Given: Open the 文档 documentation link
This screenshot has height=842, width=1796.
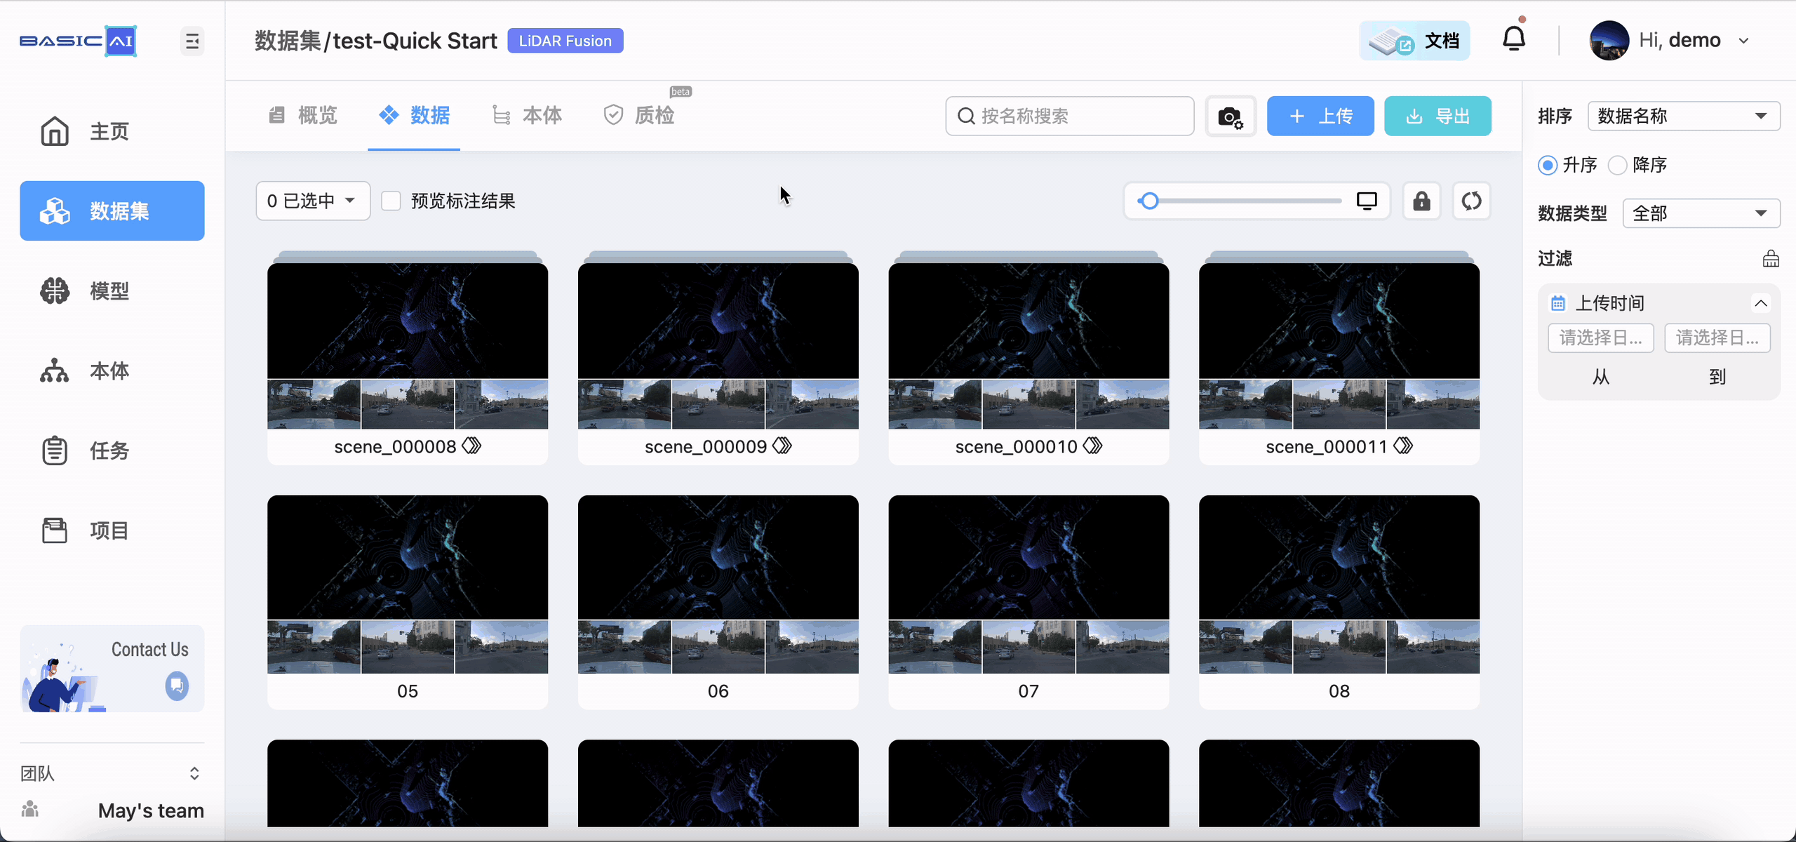Looking at the screenshot, I should coord(1414,41).
